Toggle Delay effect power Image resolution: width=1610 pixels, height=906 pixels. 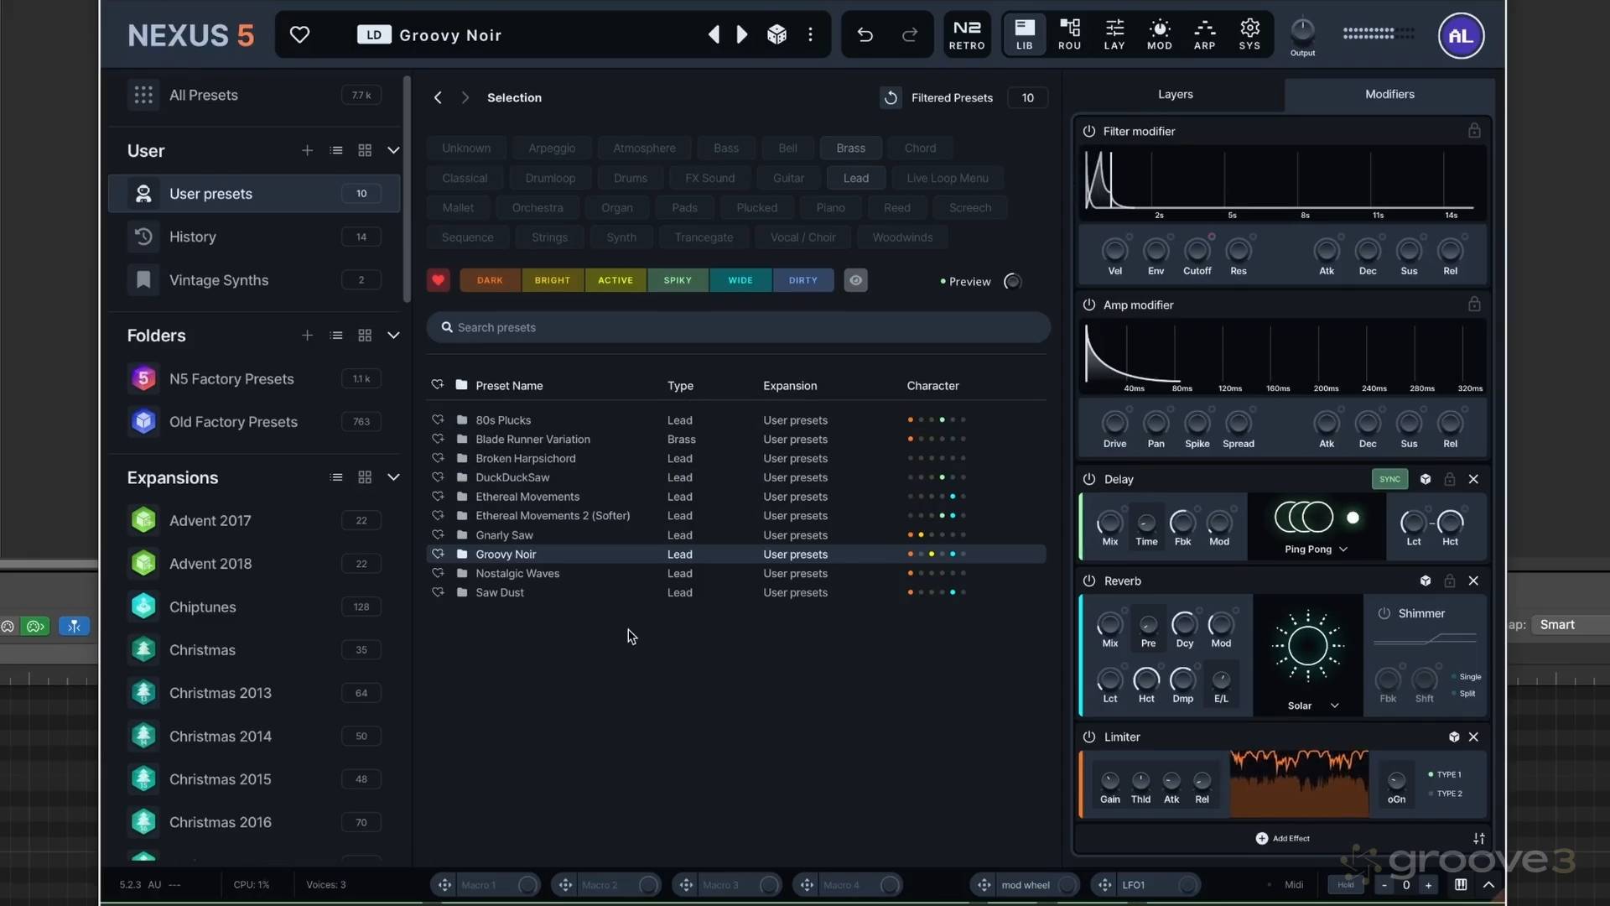point(1088,479)
